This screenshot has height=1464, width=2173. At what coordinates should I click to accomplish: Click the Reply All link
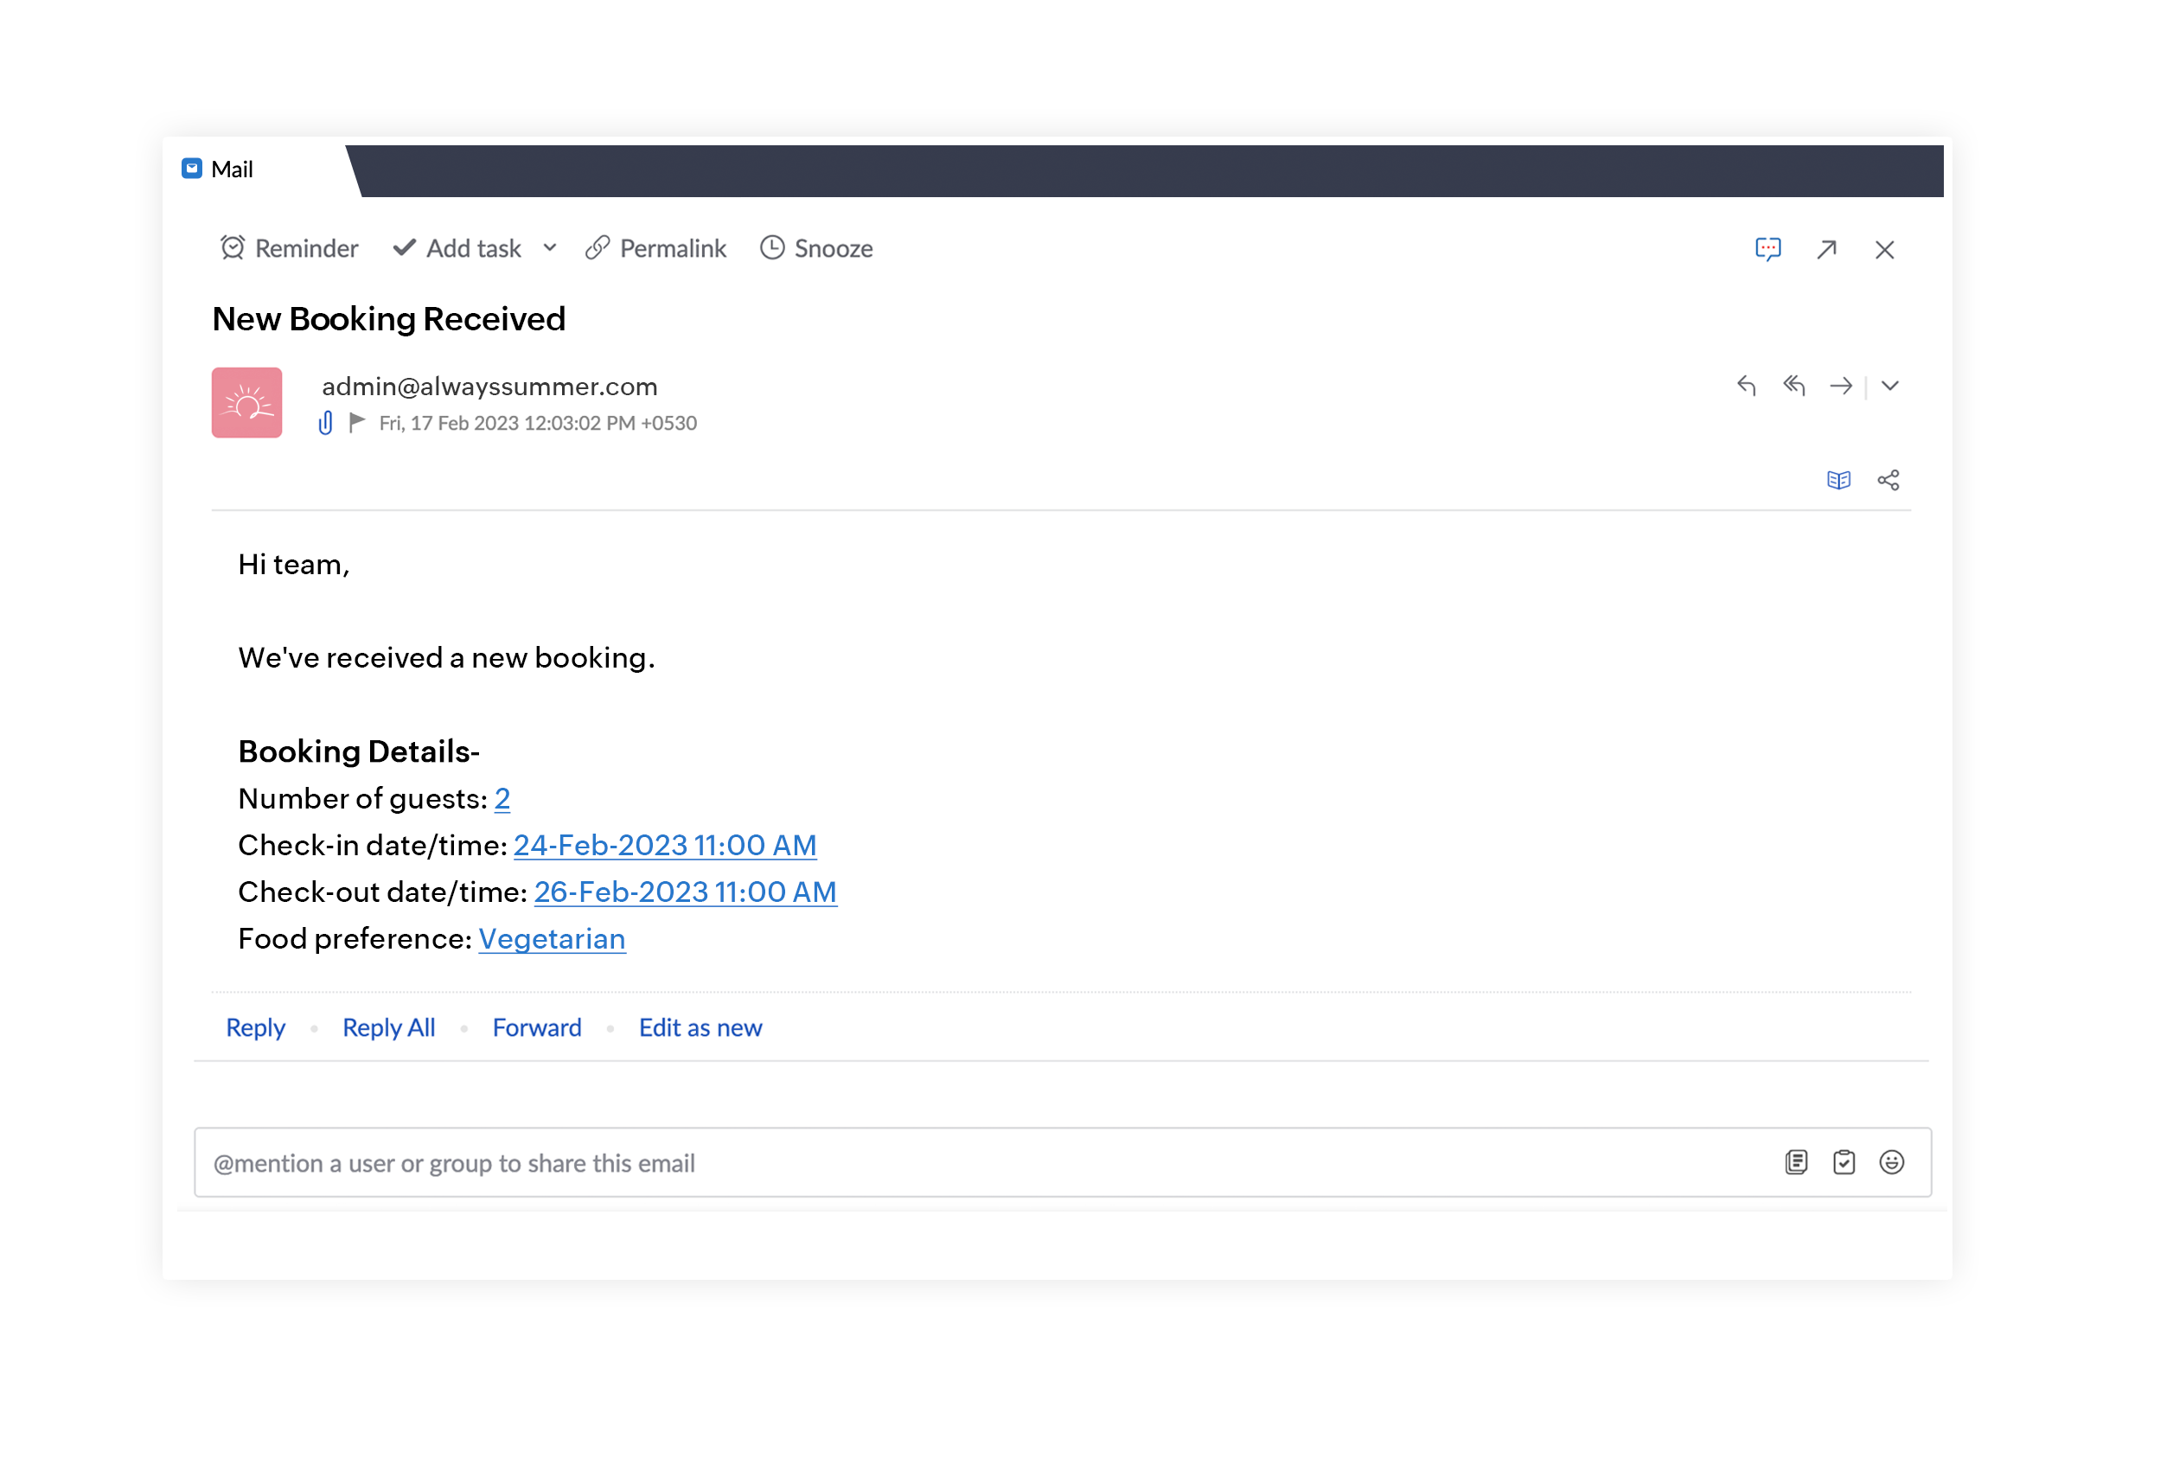388,1027
